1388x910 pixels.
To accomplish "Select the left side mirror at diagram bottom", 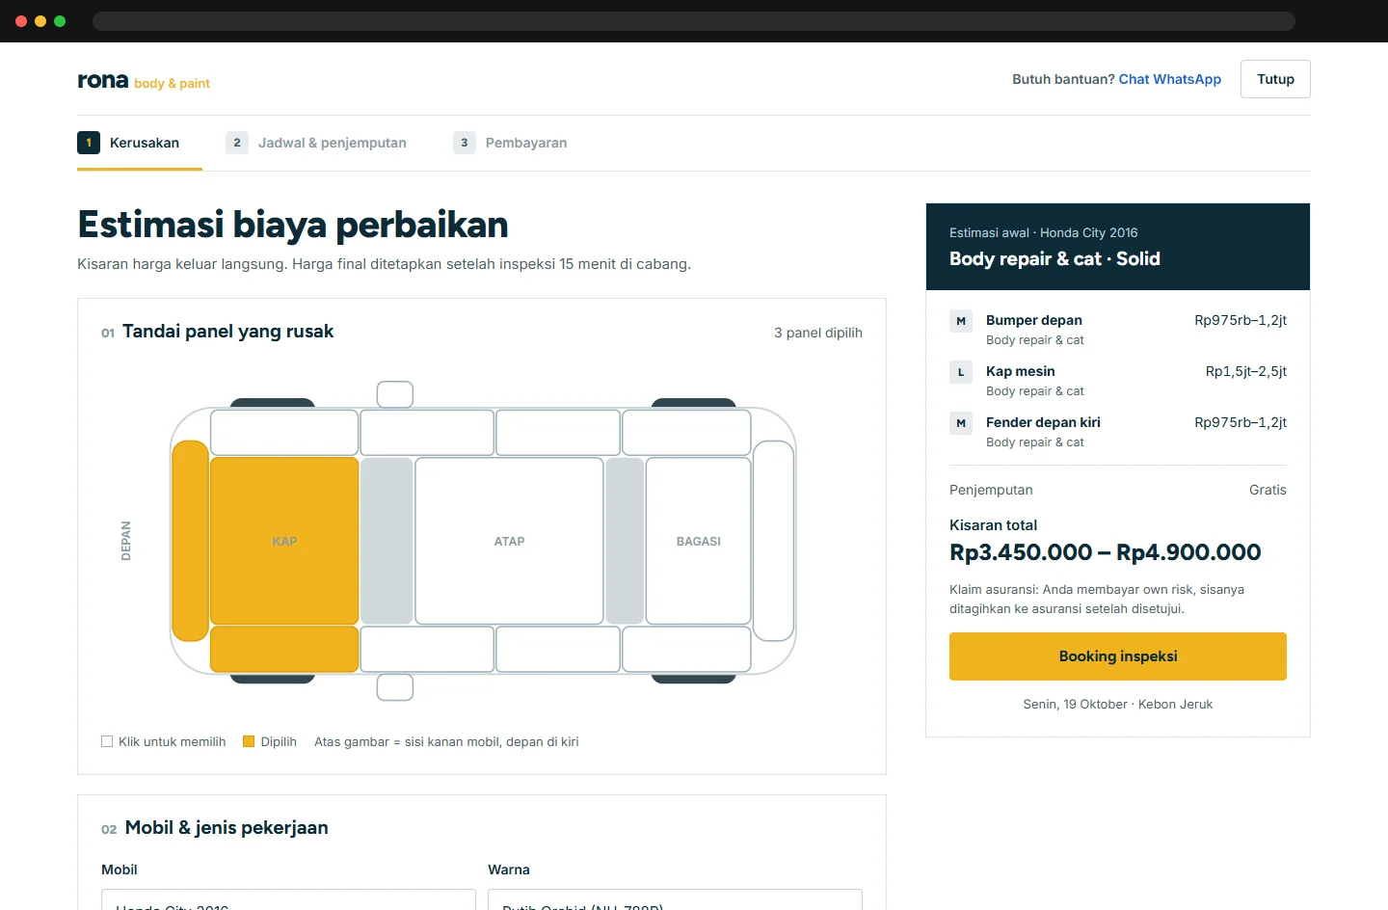I will click(x=395, y=687).
